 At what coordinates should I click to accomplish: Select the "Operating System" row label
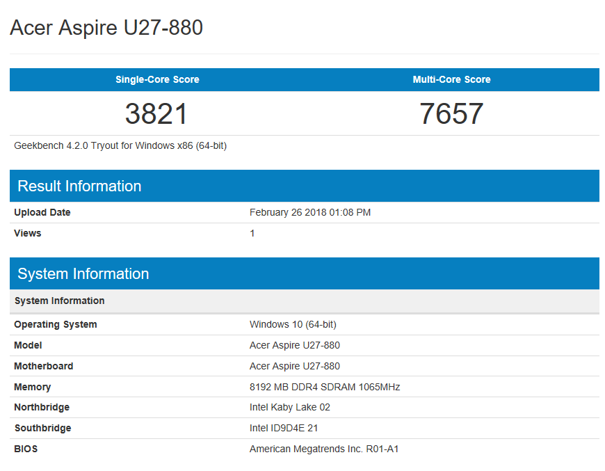(x=56, y=324)
